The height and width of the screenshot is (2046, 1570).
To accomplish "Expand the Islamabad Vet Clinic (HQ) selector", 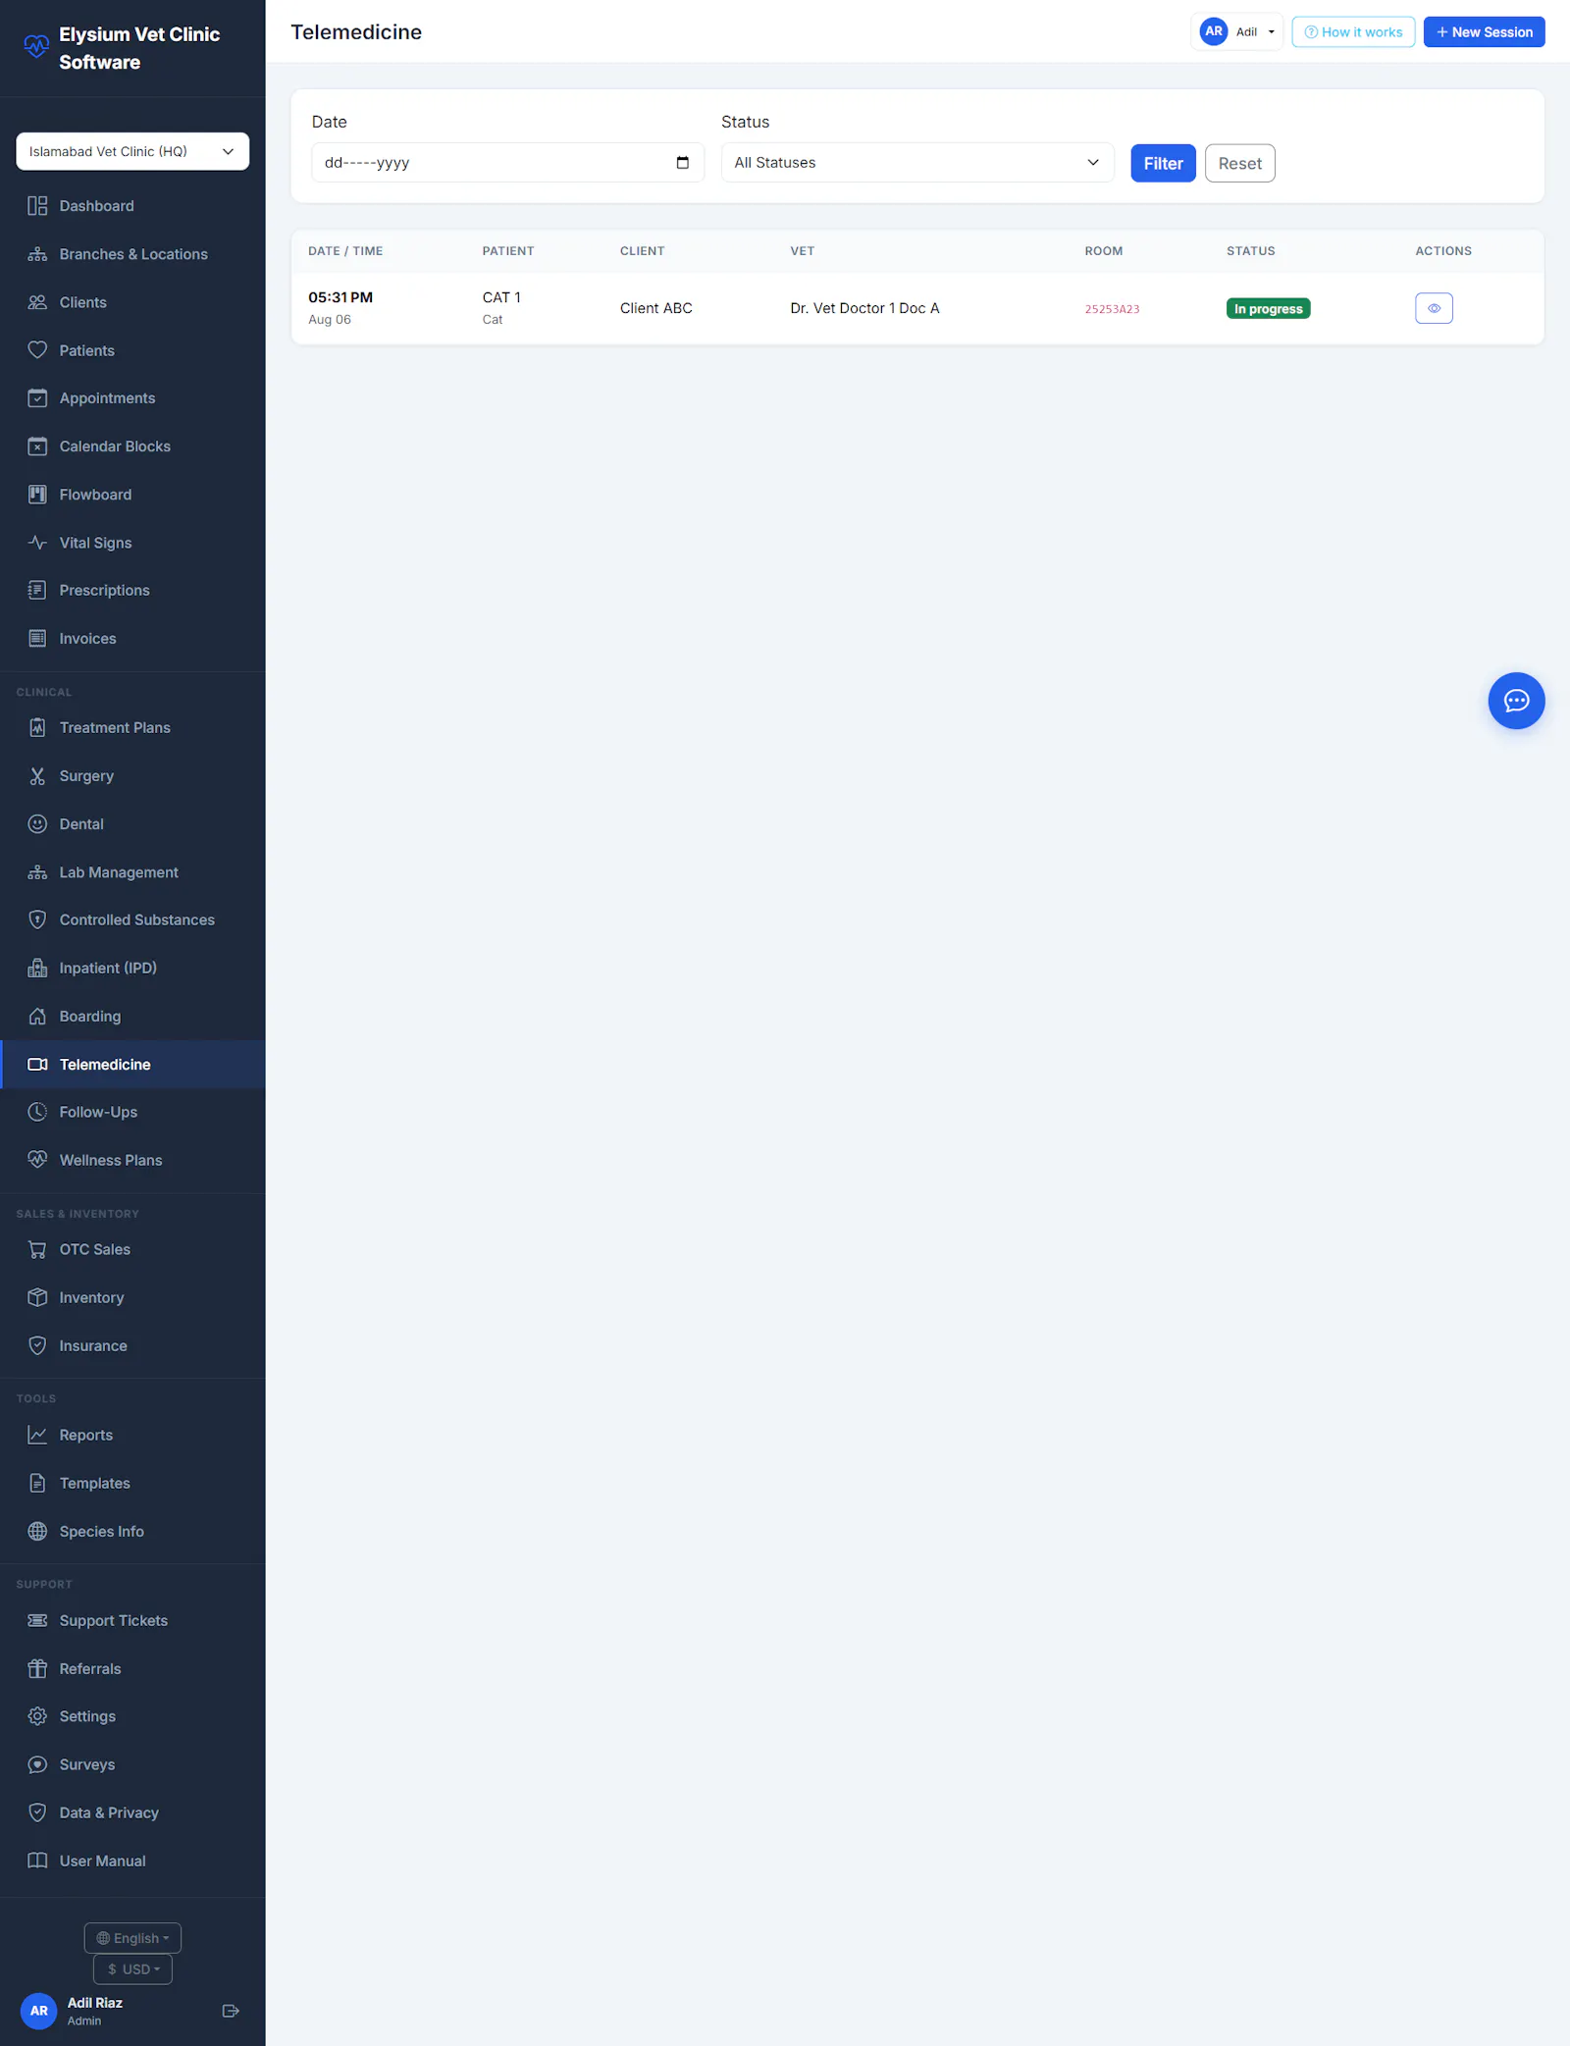I will 132,151.
